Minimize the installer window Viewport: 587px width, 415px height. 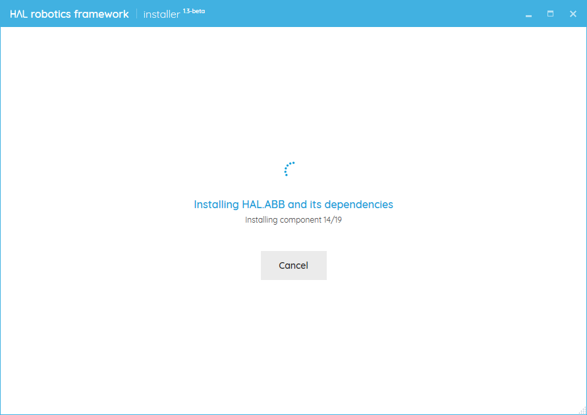coord(528,14)
